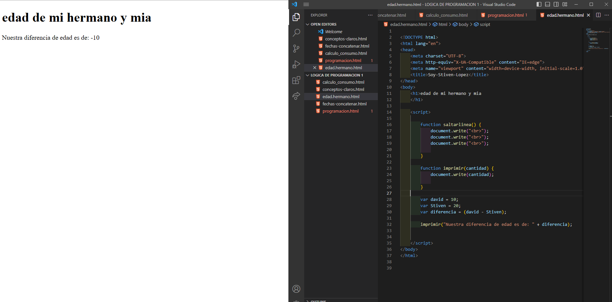This screenshot has width=612, height=302.
Task: Select the edad.hermano.html tab
Action: click(x=565, y=15)
